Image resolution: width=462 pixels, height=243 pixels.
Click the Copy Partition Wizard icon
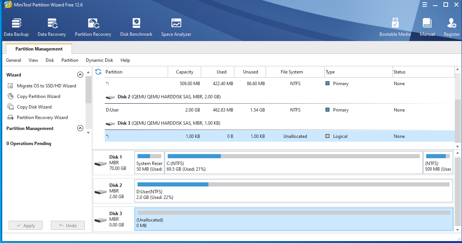pos(10,96)
